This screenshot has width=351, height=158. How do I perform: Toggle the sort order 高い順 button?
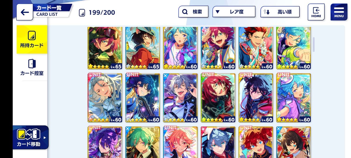pyautogui.click(x=280, y=12)
